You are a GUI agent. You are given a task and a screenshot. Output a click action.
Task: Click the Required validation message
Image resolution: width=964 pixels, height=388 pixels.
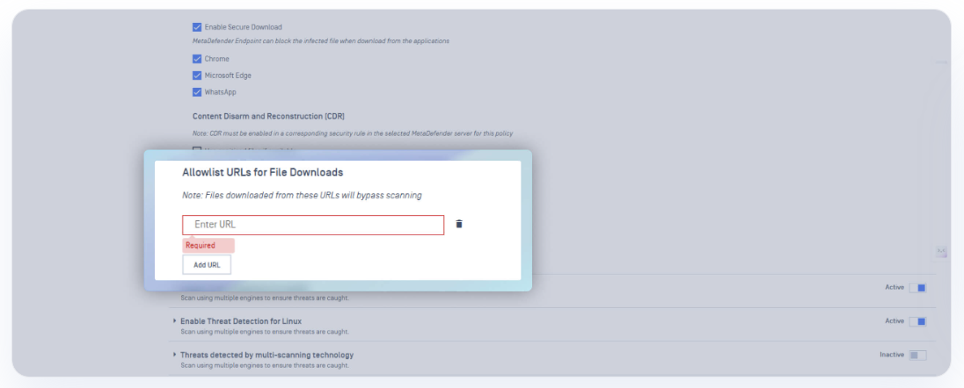(x=208, y=246)
